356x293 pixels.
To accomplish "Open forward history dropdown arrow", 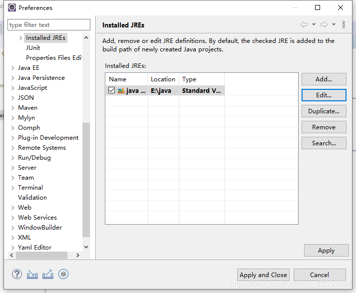I will click(x=334, y=24).
